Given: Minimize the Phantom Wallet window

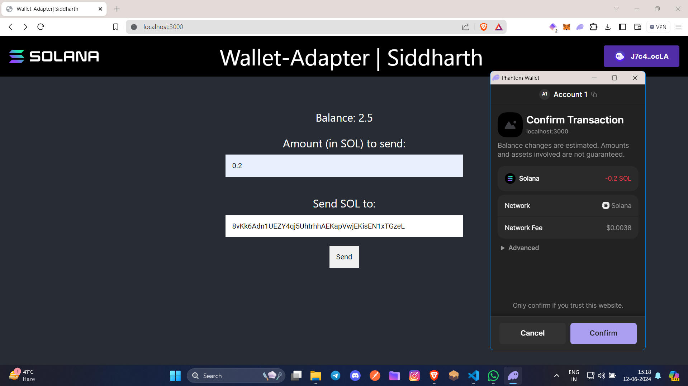Looking at the screenshot, I should [594, 78].
